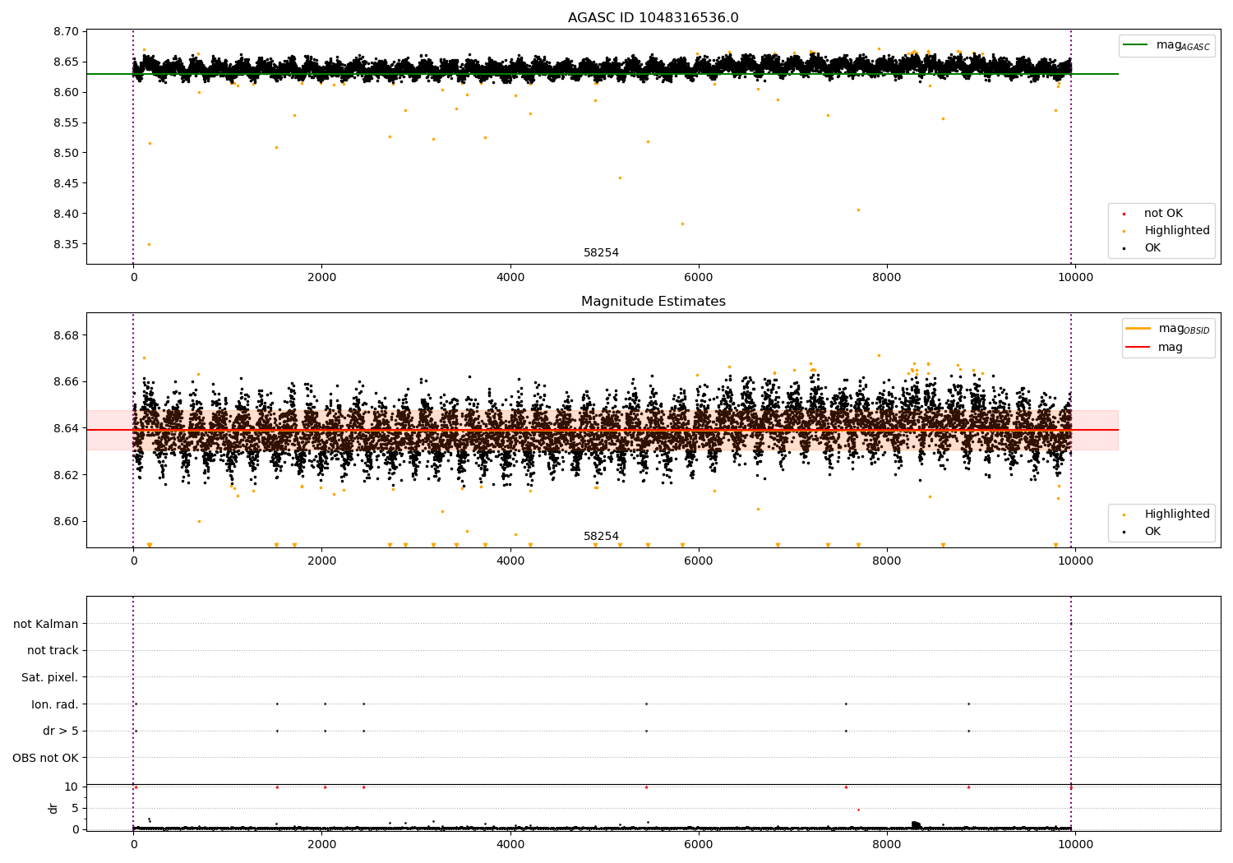
Task: Select the 'Sat. pixel.' row label
Action: tap(49, 677)
